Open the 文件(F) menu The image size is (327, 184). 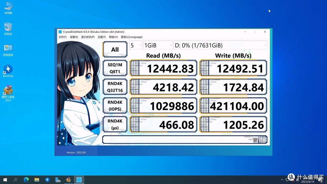(63, 37)
